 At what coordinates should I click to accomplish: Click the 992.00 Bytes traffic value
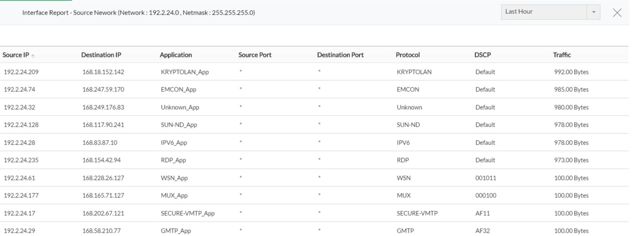tap(571, 72)
